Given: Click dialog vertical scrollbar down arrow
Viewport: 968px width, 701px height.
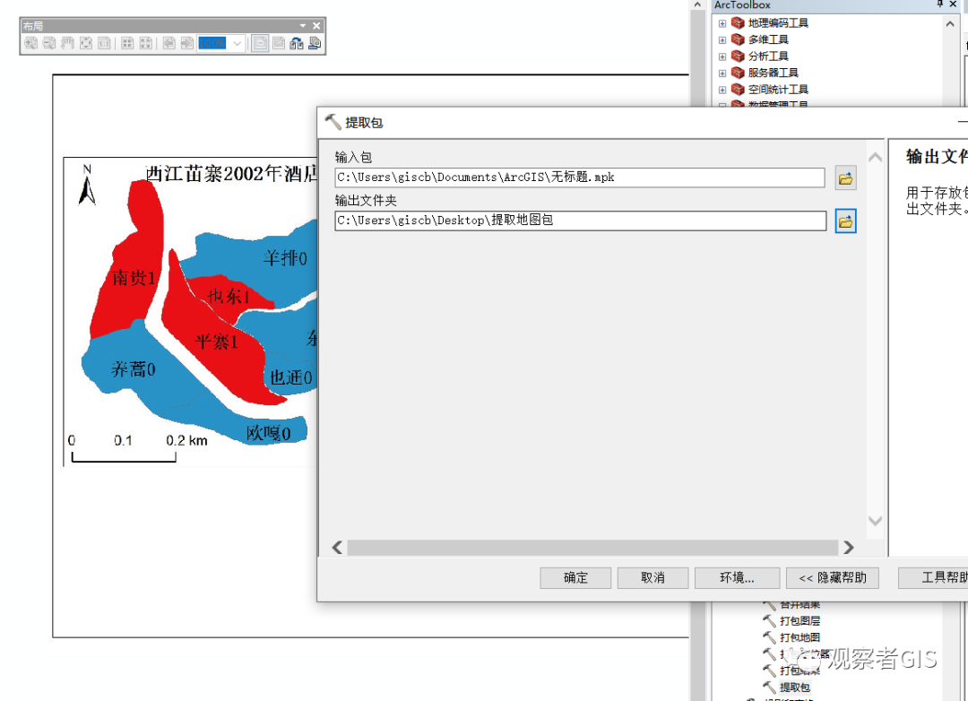Looking at the screenshot, I should tap(875, 521).
